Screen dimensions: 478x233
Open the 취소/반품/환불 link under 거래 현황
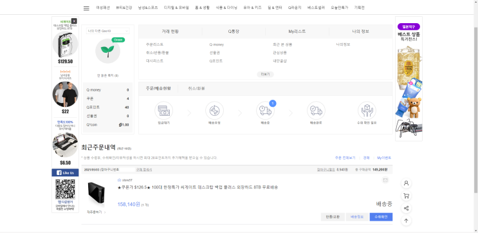tap(158, 53)
